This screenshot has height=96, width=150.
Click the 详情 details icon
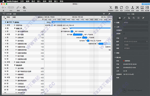click(142, 8)
